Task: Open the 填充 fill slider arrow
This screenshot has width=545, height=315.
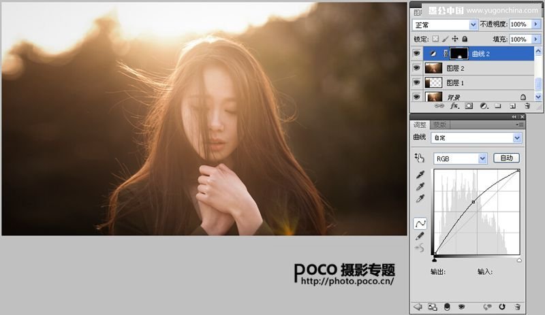Action: (536, 39)
